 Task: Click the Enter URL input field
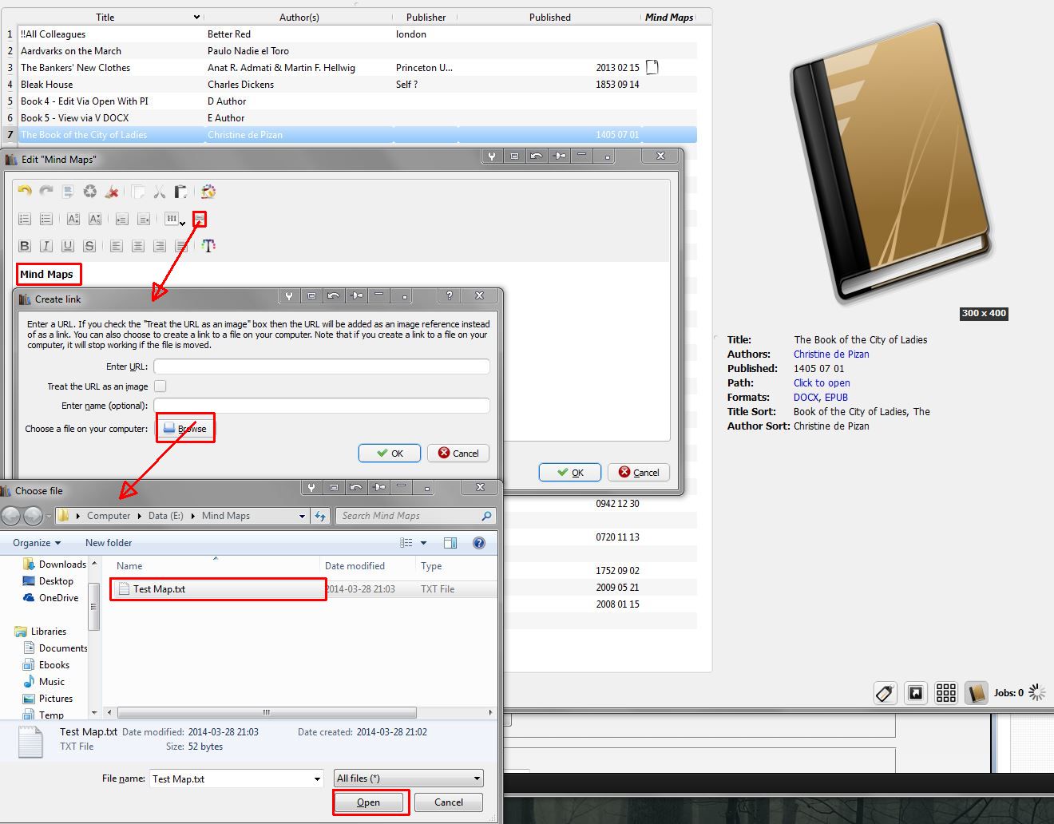(322, 366)
